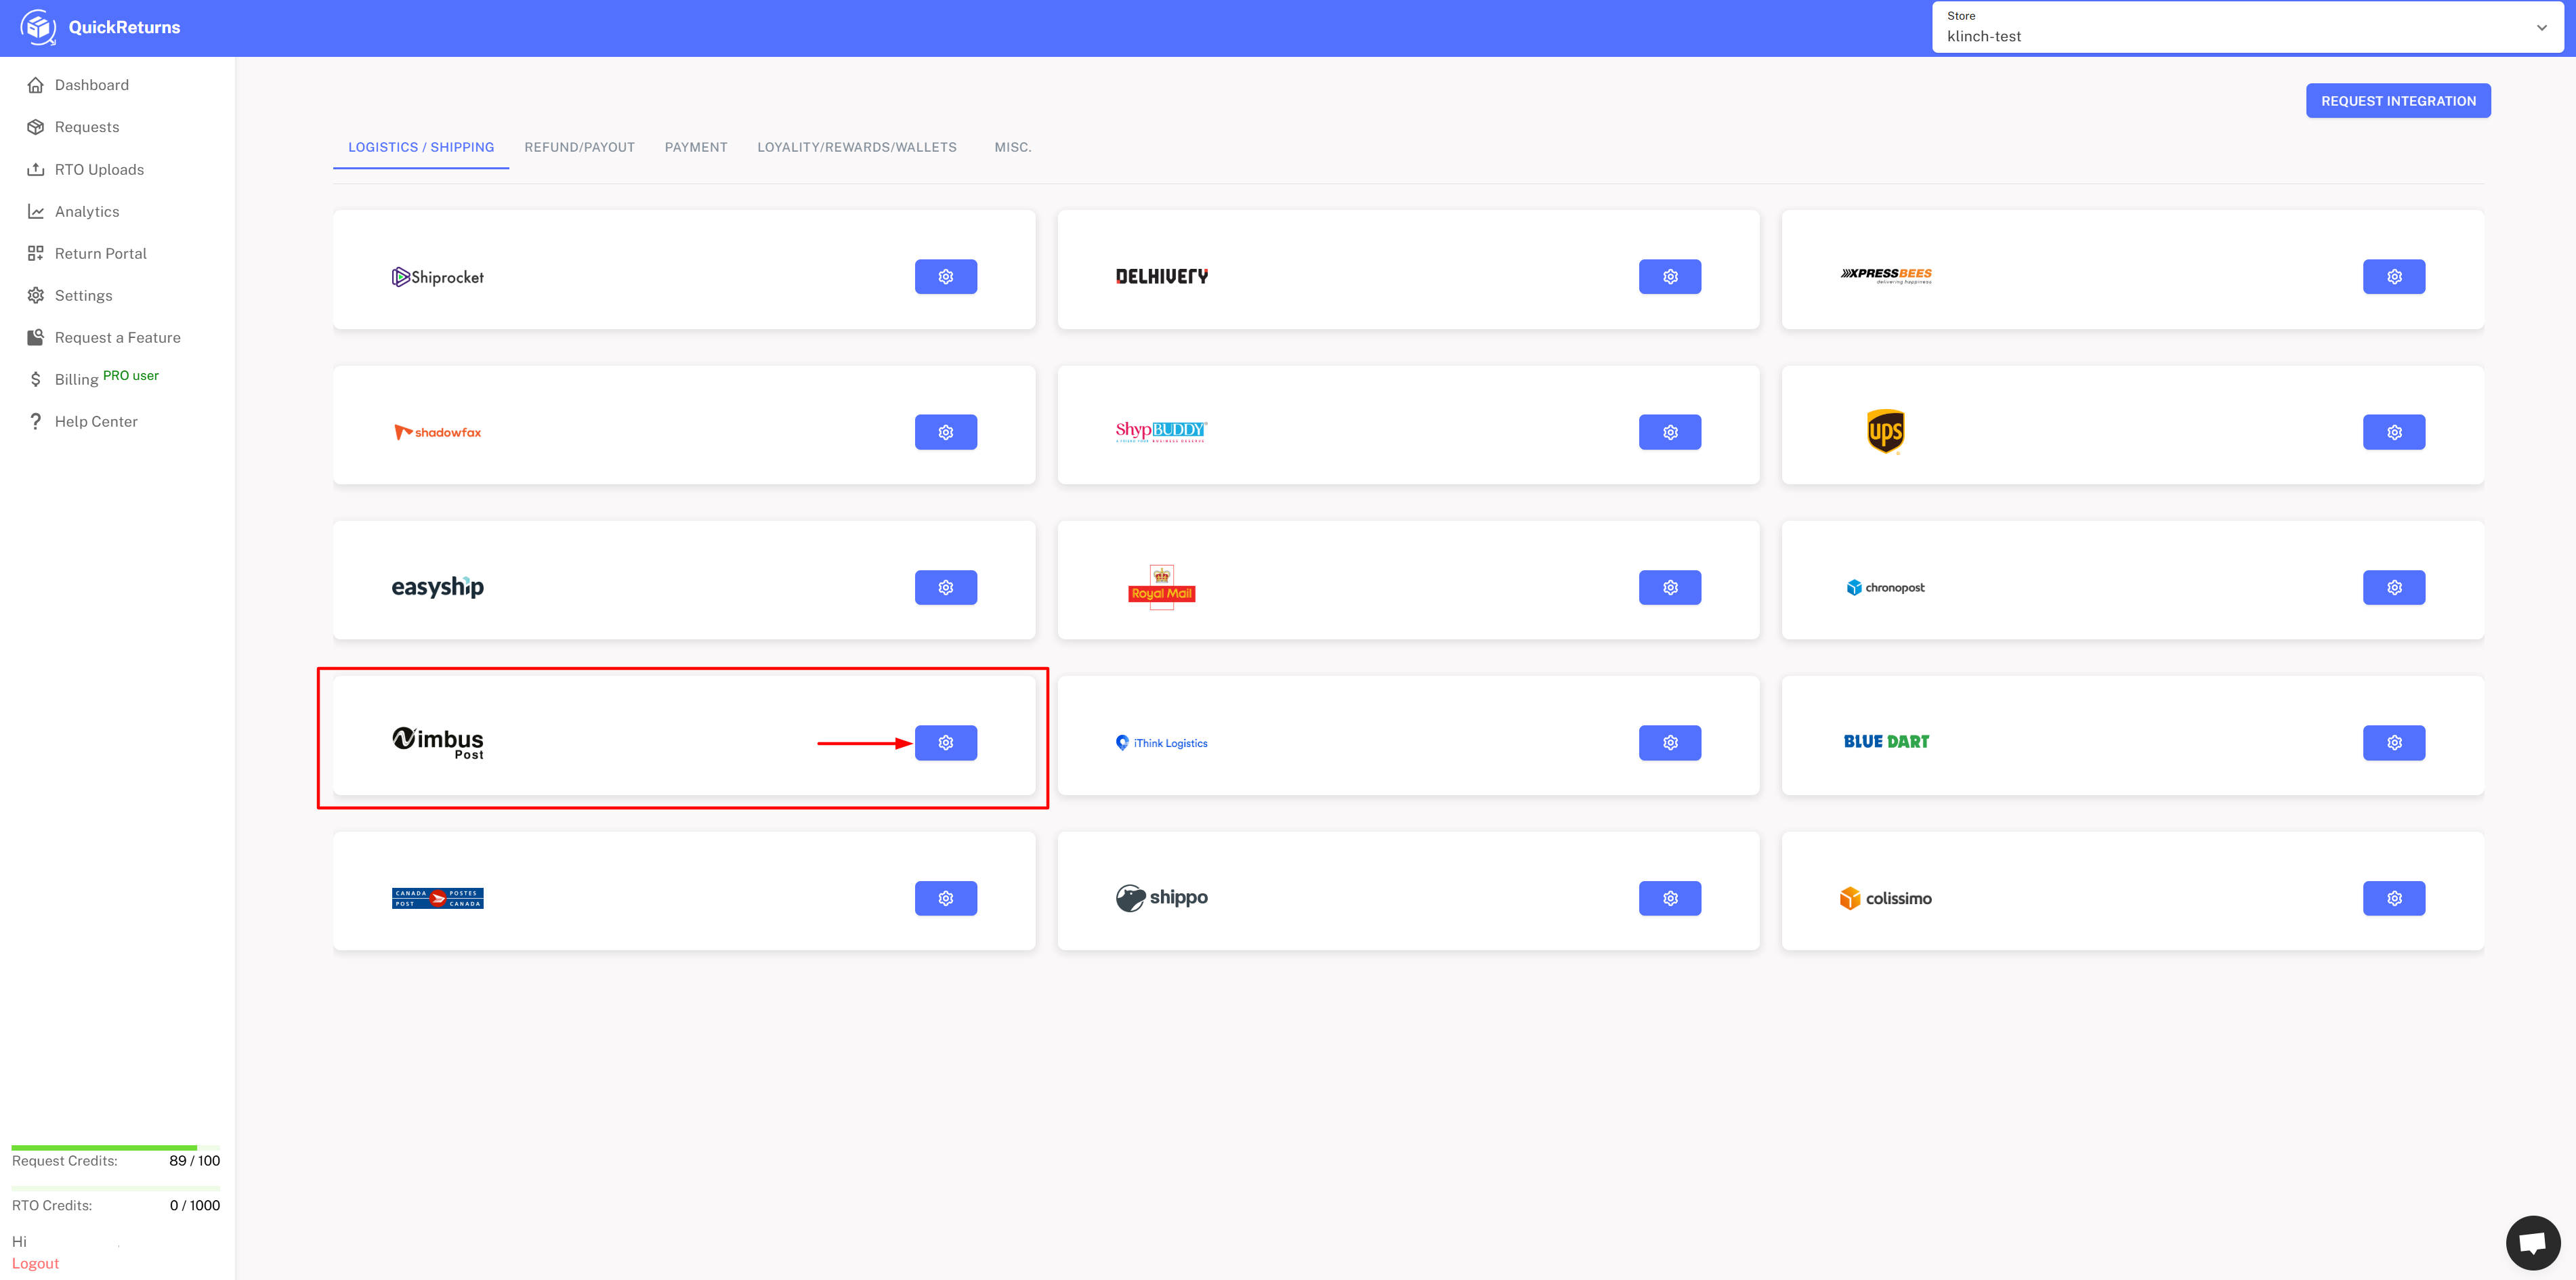Open Easyship integration settings gear
This screenshot has height=1280, width=2576.
945,587
